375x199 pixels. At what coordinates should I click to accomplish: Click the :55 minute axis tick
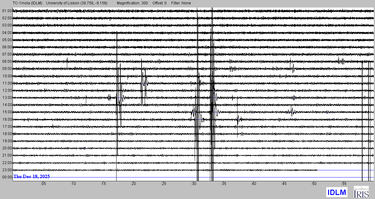click(x=344, y=184)
